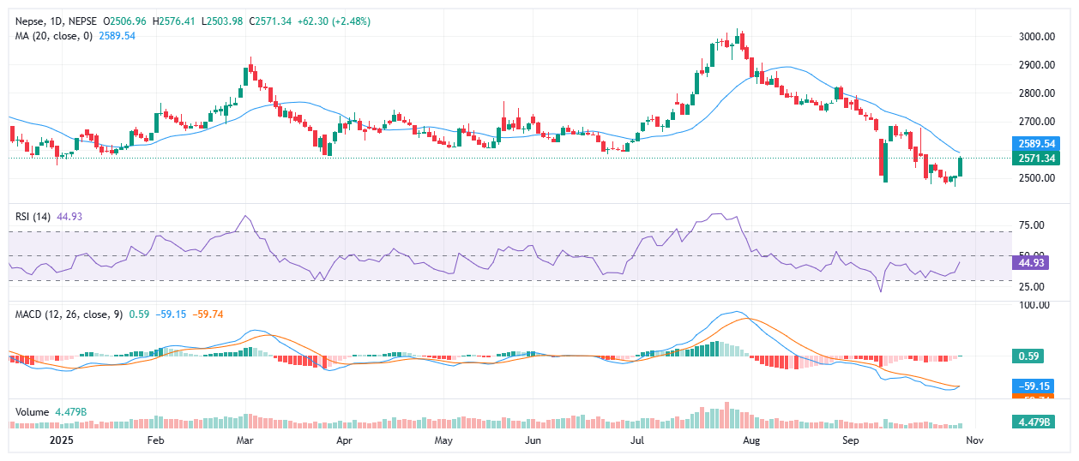Click the 3000.00 price axis label

(1036, 37)
